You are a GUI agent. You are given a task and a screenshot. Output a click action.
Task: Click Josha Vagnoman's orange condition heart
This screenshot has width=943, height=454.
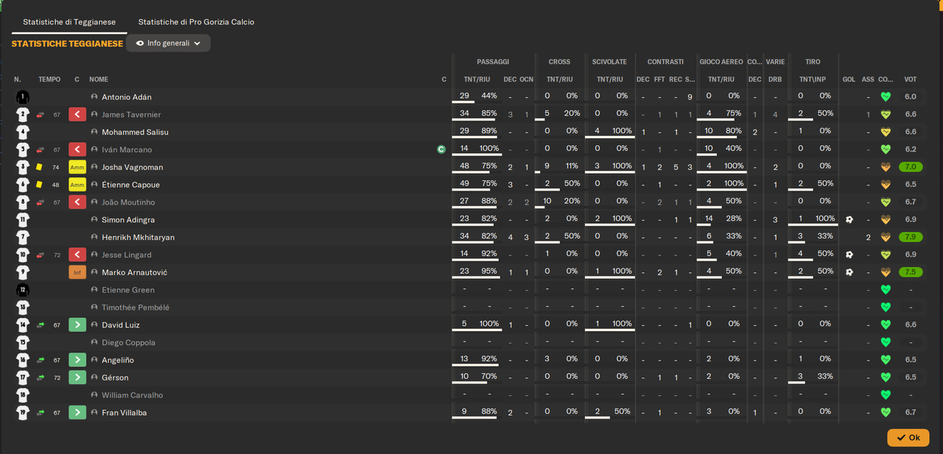click(x=886, y=167)
